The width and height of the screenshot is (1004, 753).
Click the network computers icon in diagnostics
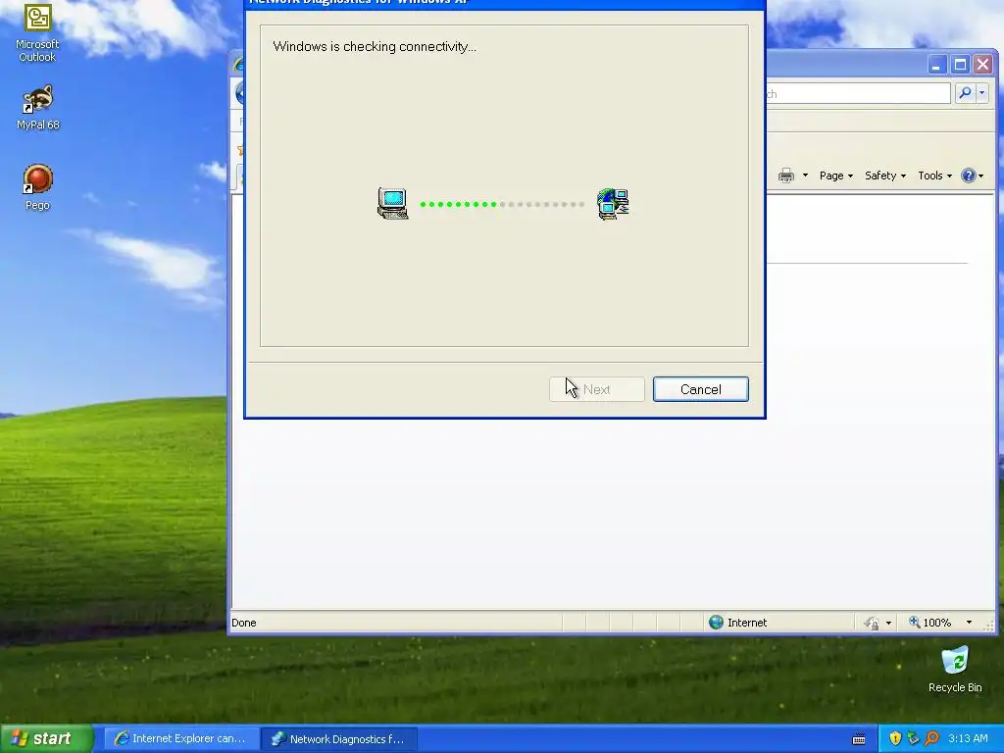coord(613,204)
